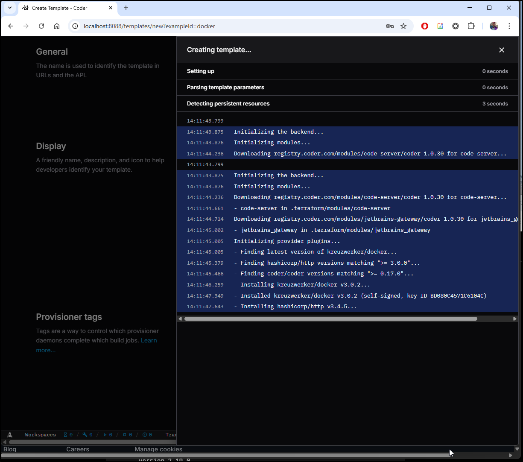Open the black sunburst extension
Viewport: 523px width, 462px height.
pos(456,26)
